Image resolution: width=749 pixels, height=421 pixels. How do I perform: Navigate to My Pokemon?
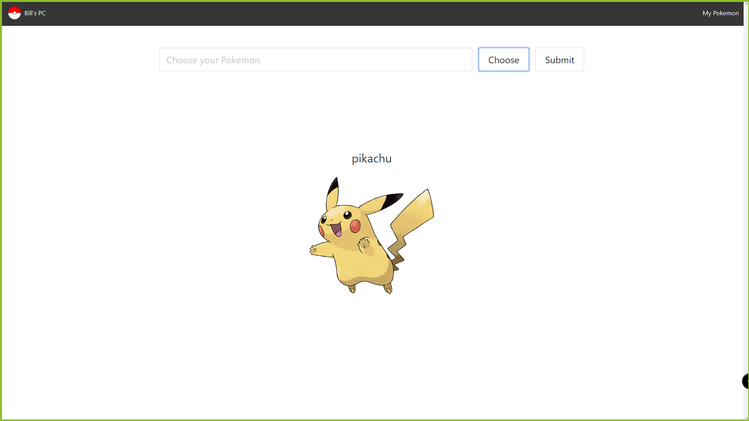(720, 13)
